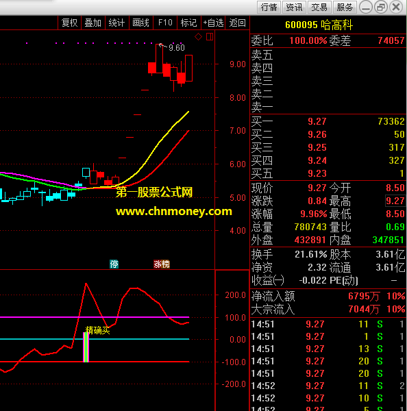Viewport: 407px width, 411px height.
Task: Click the 涨榜 gainers marker icon
Action: [162, 264]
